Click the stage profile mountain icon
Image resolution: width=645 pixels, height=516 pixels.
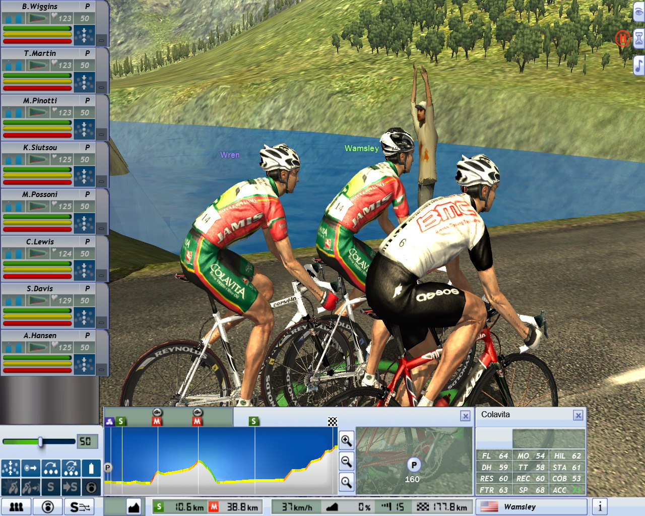(x=134, y=506)
